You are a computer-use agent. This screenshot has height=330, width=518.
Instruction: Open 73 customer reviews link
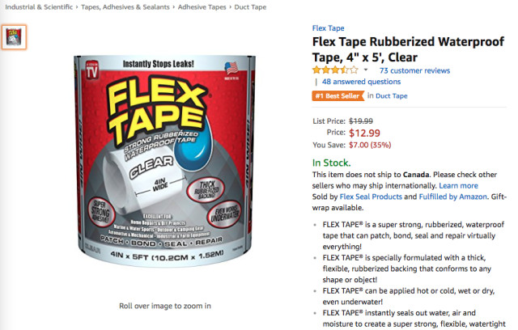pyautogui.click(x=414, y=70)
